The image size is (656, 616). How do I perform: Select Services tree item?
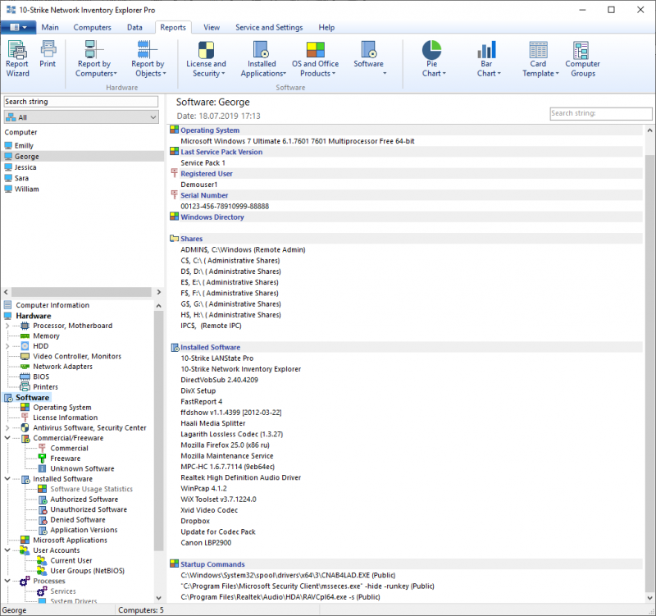(63, 591)
